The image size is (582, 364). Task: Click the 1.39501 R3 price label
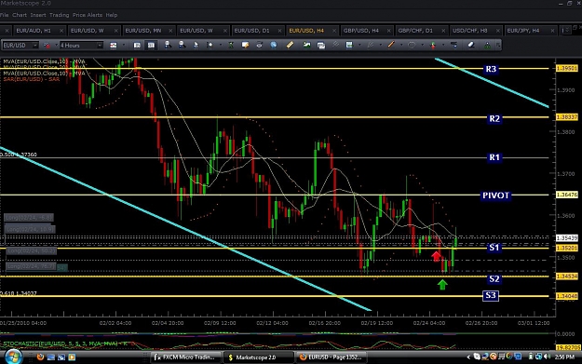coord(567,68)
